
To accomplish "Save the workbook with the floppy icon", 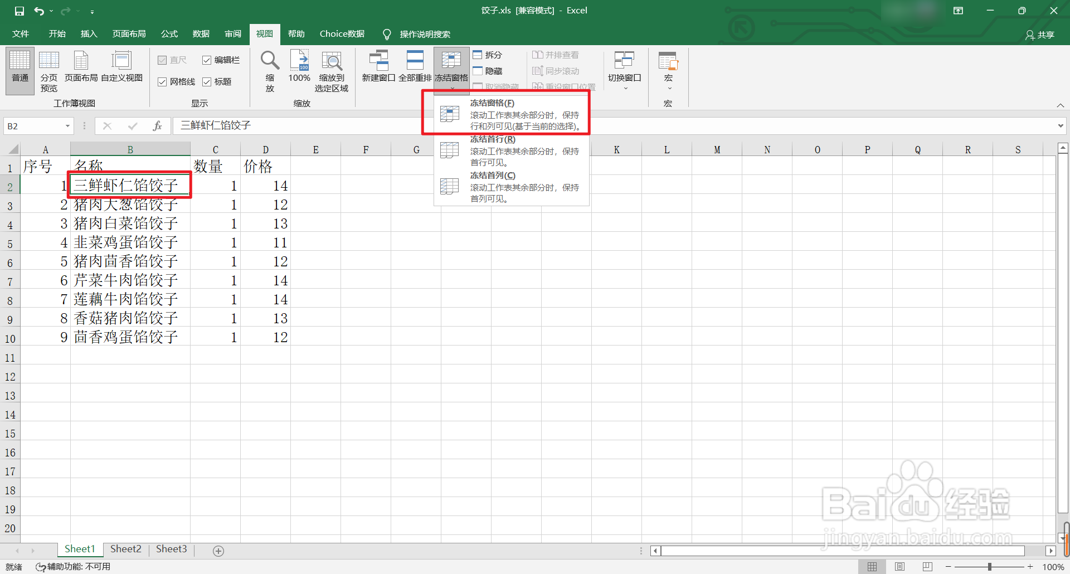I will (x=20, y=11).
